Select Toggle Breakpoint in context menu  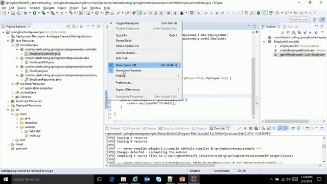145,23
